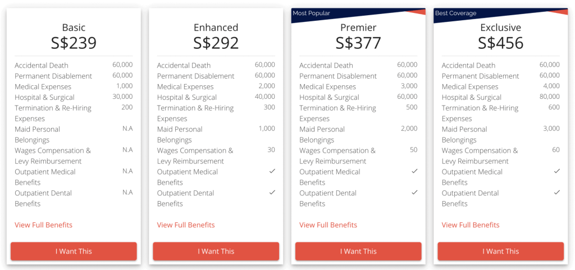This screenshot has height=270, width=575.
Task: Open View Full Benefits for Enhanced plan
Action: tap(186, 225)
